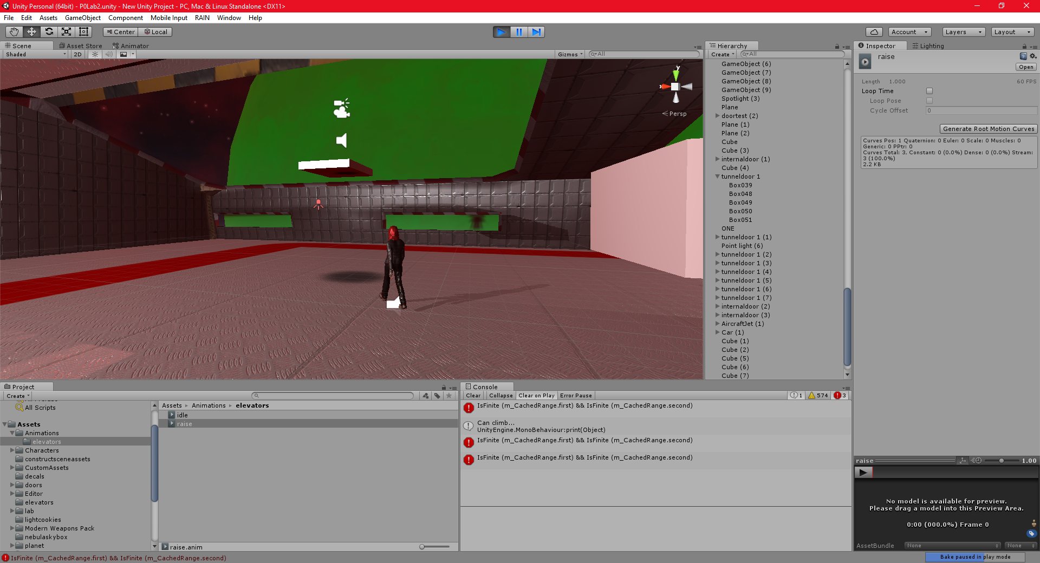This screenshot has width=1040, height=563.
Task: Click the Open button in Inspector
Action: click(1026, 67)
